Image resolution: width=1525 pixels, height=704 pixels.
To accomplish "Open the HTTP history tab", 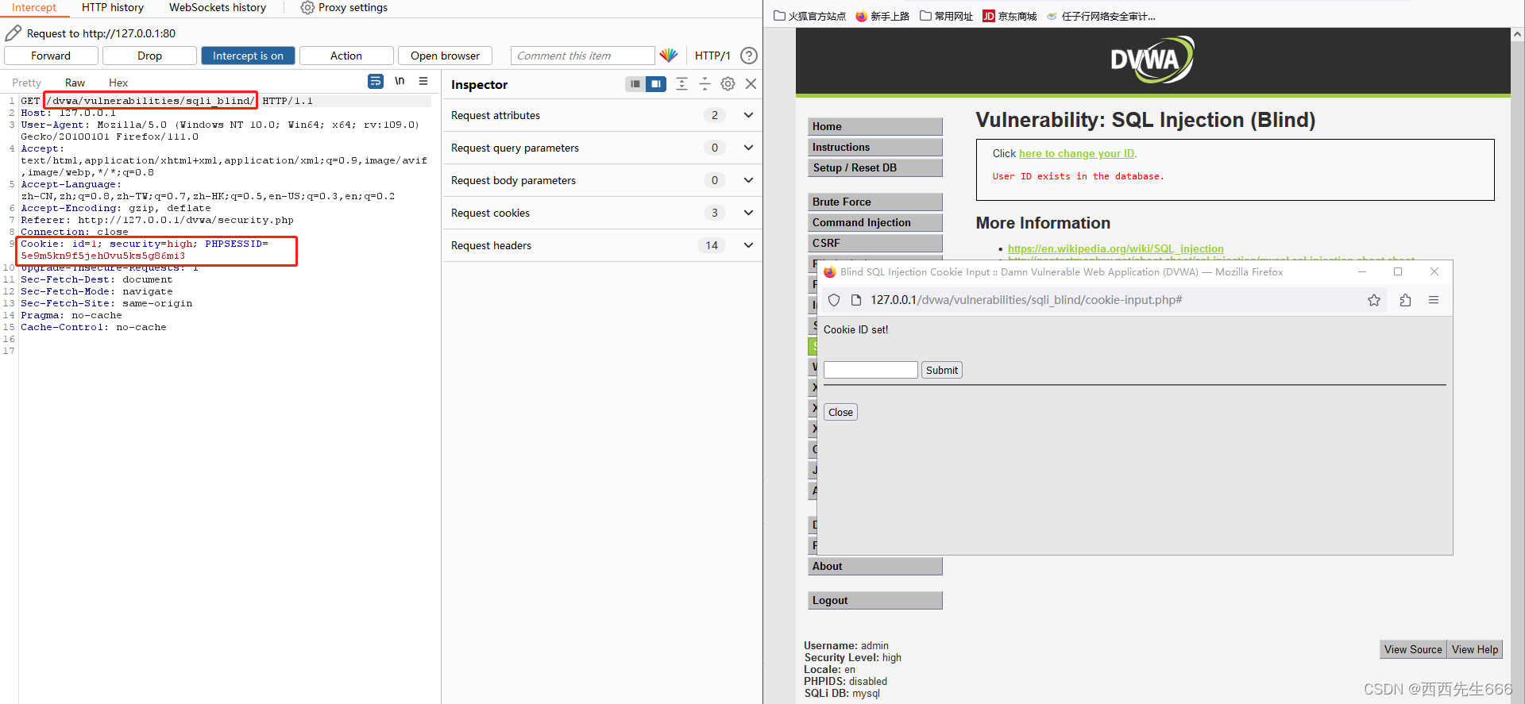I will (113, 7).
